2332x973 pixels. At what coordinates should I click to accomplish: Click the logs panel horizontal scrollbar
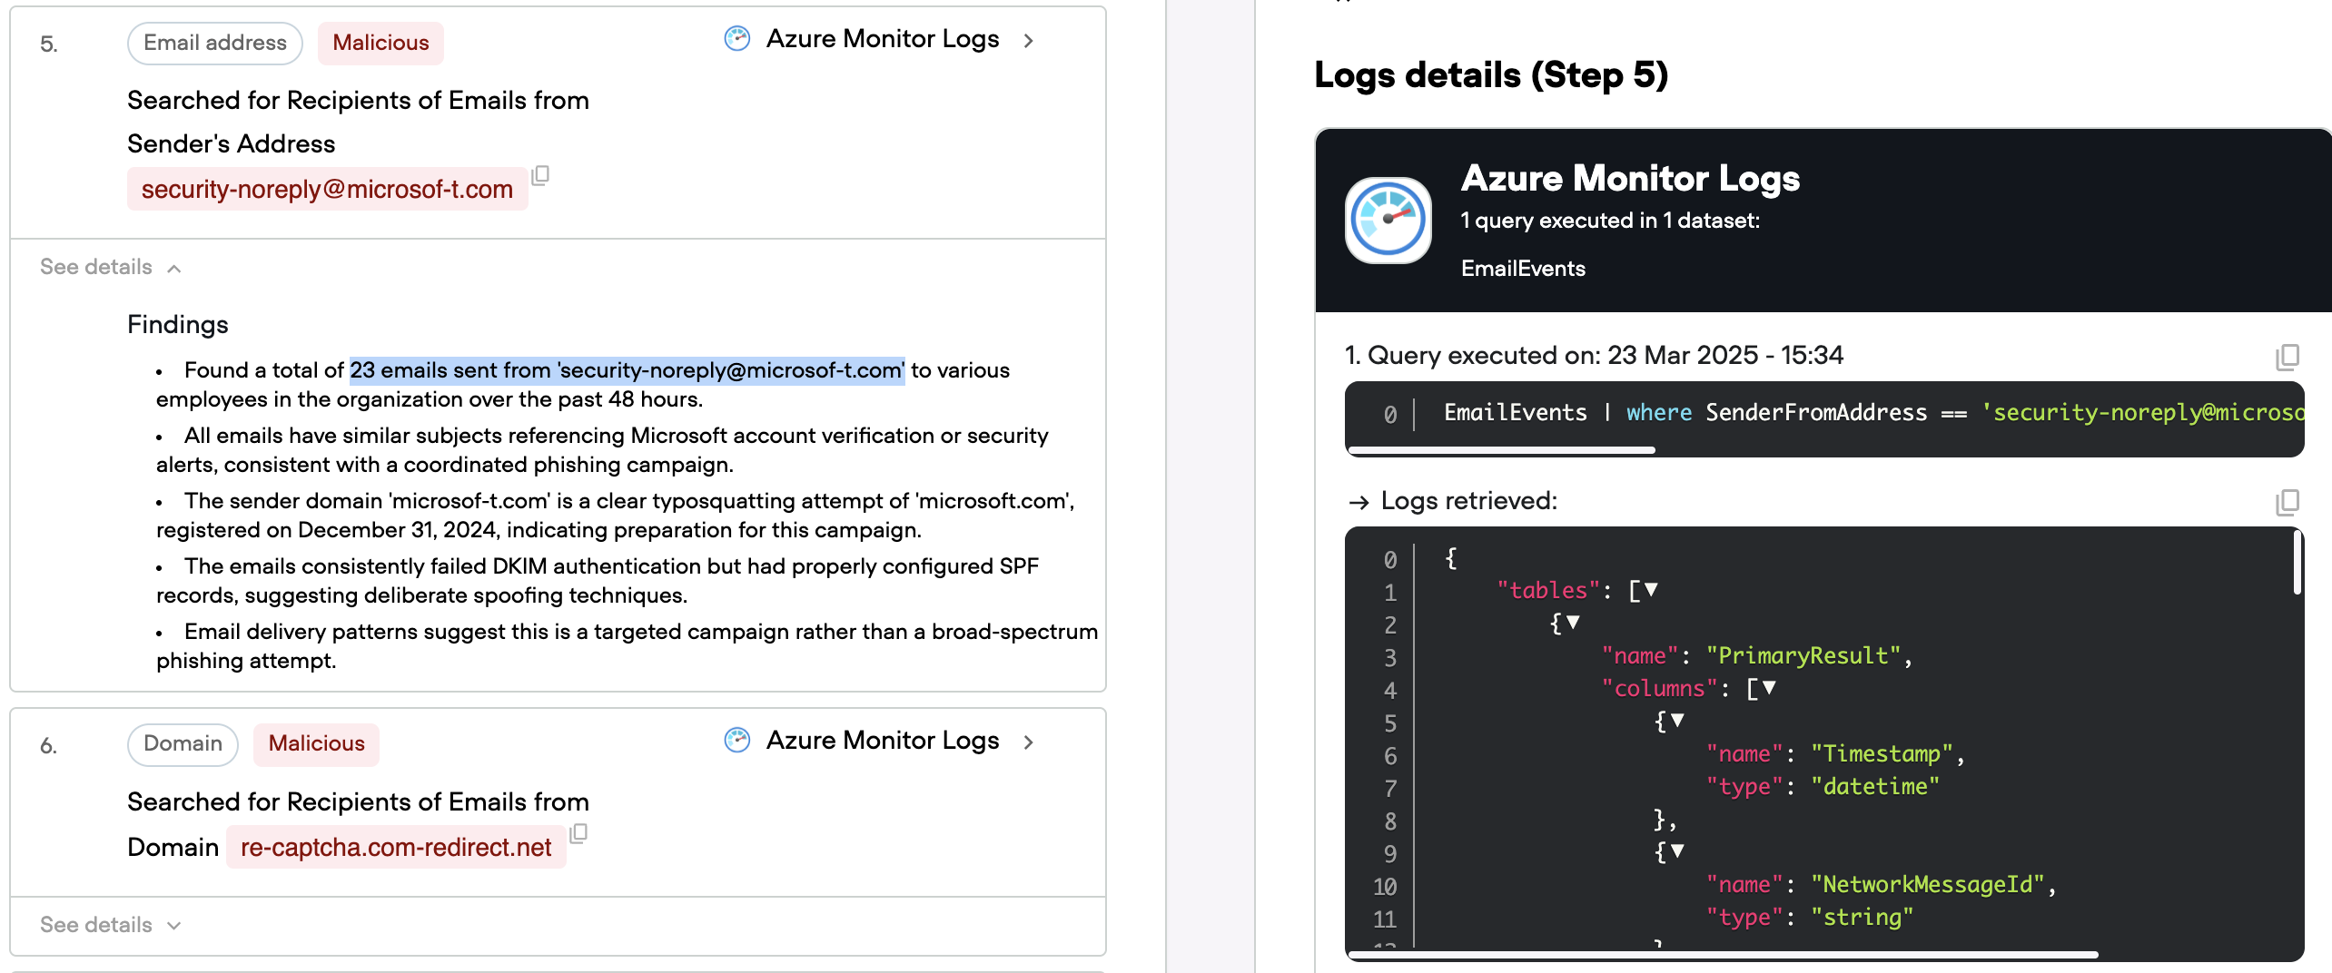tap(1724, 955)
